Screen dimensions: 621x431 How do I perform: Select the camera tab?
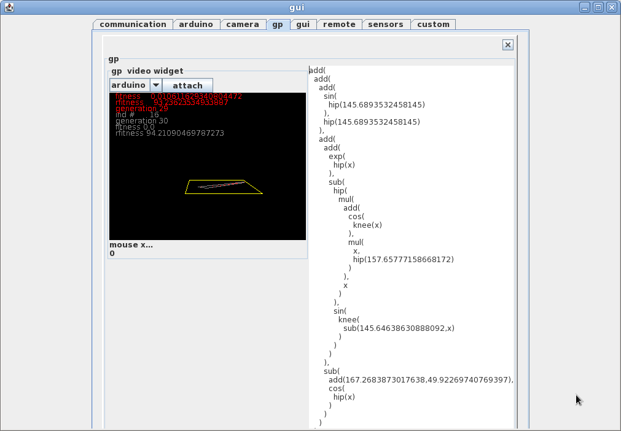tap(243, 25)
